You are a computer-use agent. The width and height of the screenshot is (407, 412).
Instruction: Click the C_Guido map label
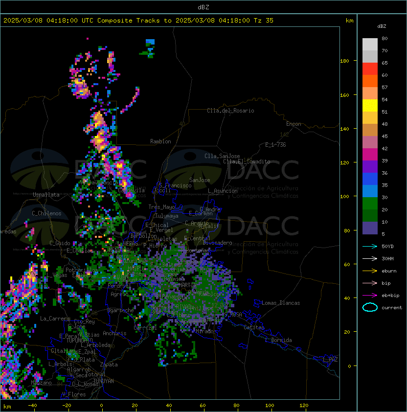[x=60, y=243]
